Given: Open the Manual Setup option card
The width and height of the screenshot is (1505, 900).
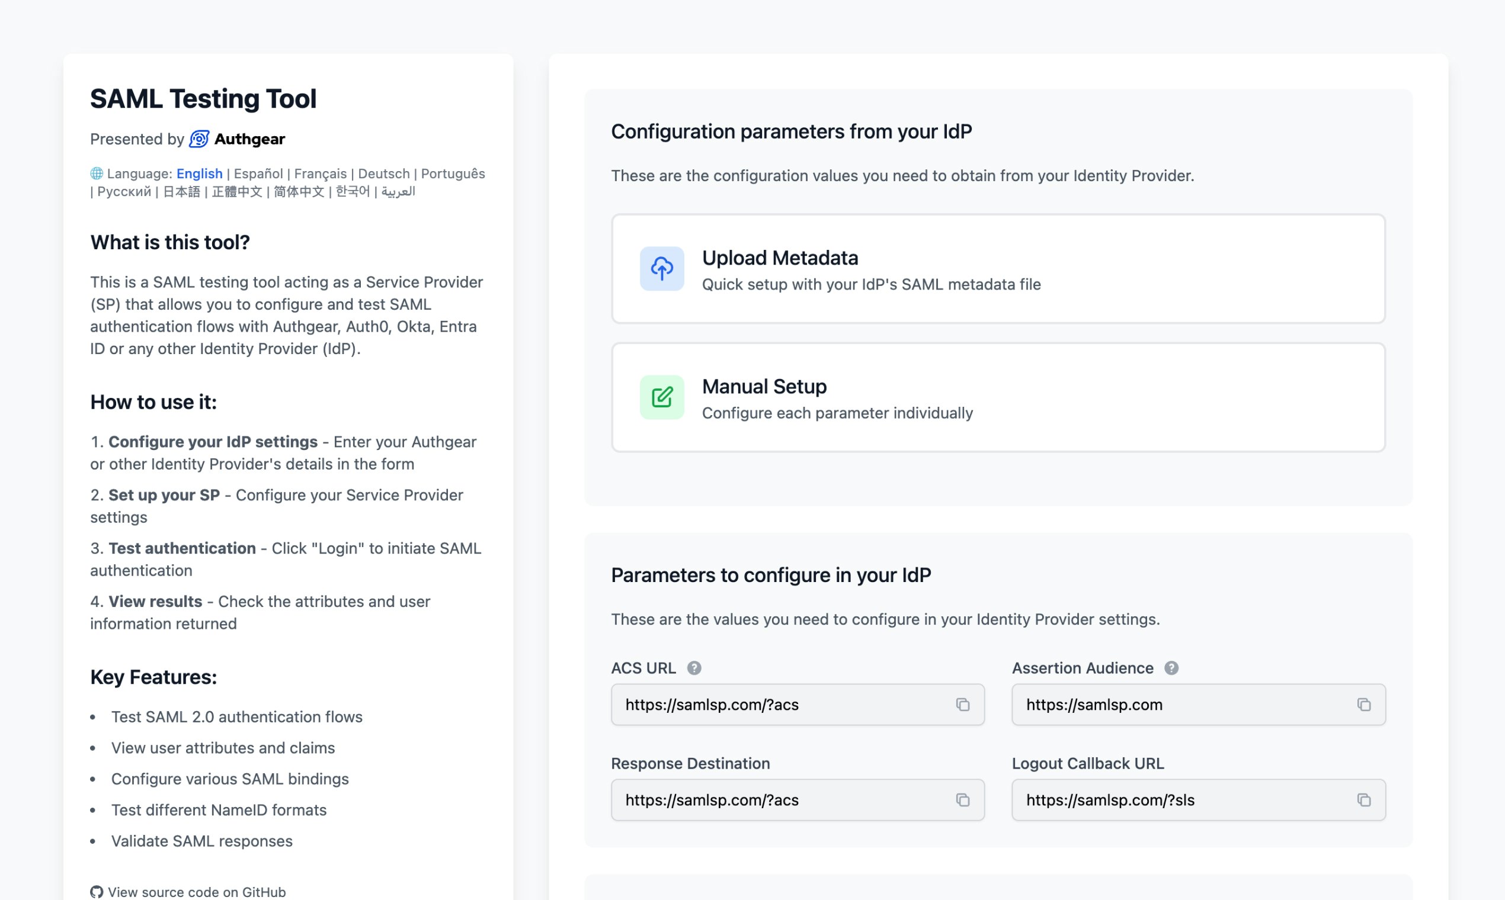Looking at the screenshot, I should point(998,397).
